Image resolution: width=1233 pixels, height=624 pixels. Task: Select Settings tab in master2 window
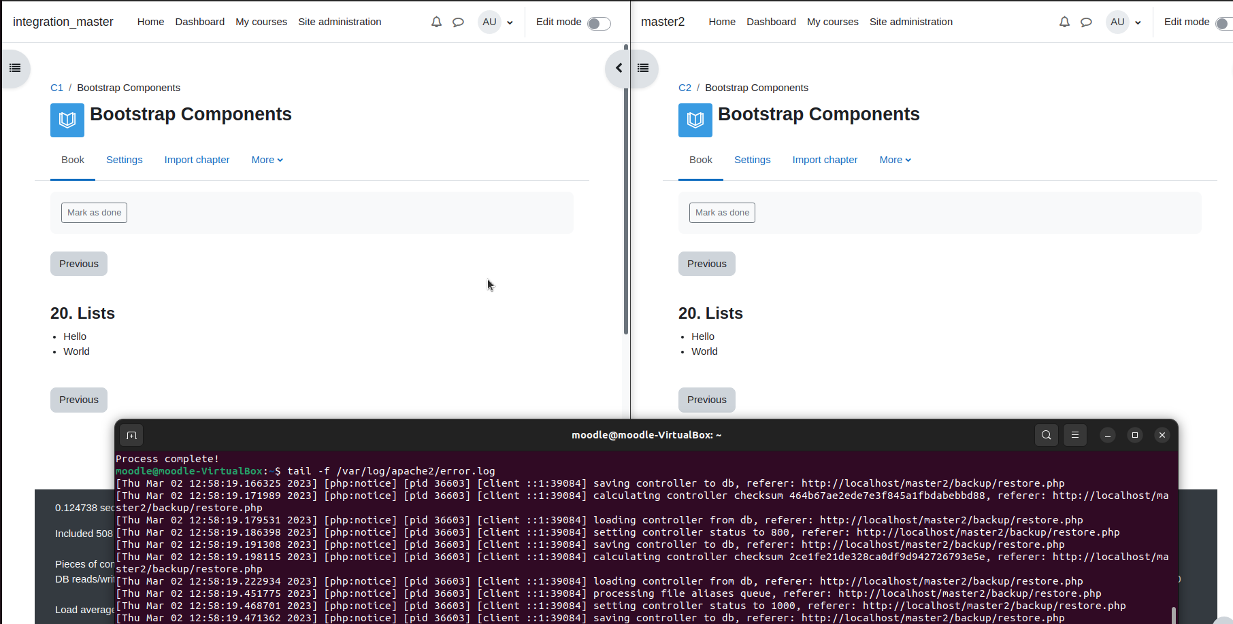753,160
